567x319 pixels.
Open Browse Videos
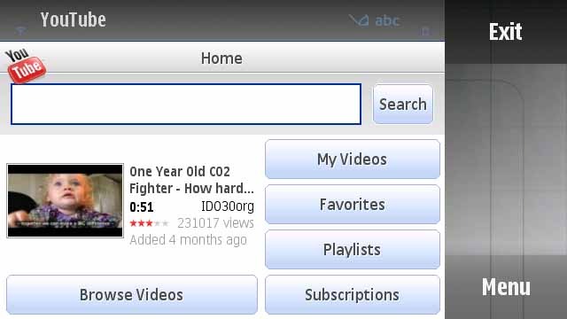132,295
